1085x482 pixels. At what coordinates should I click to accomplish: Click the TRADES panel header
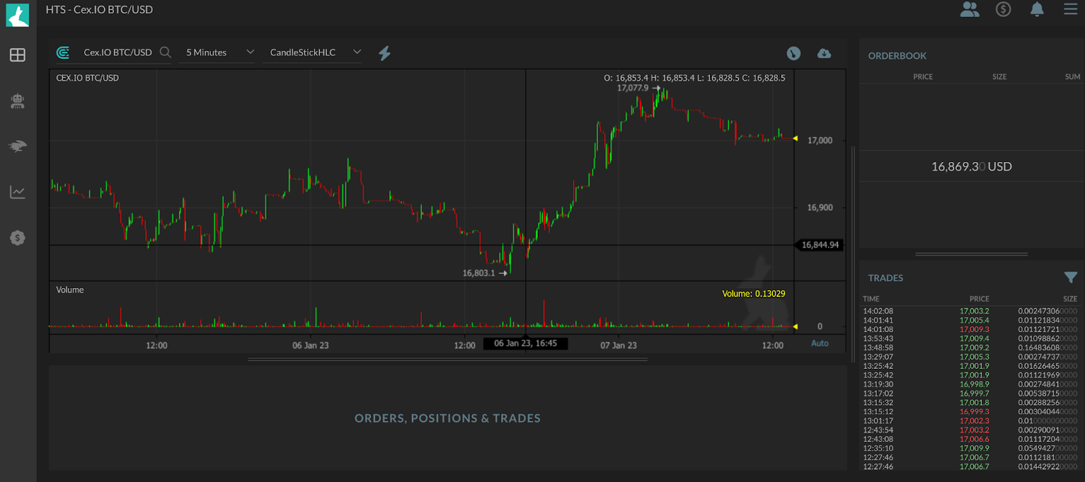tap(886, 278)
